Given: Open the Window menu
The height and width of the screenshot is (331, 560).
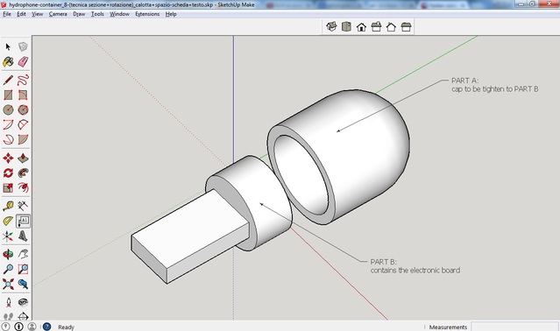Looking at the screenshot, I should (119, 14).
